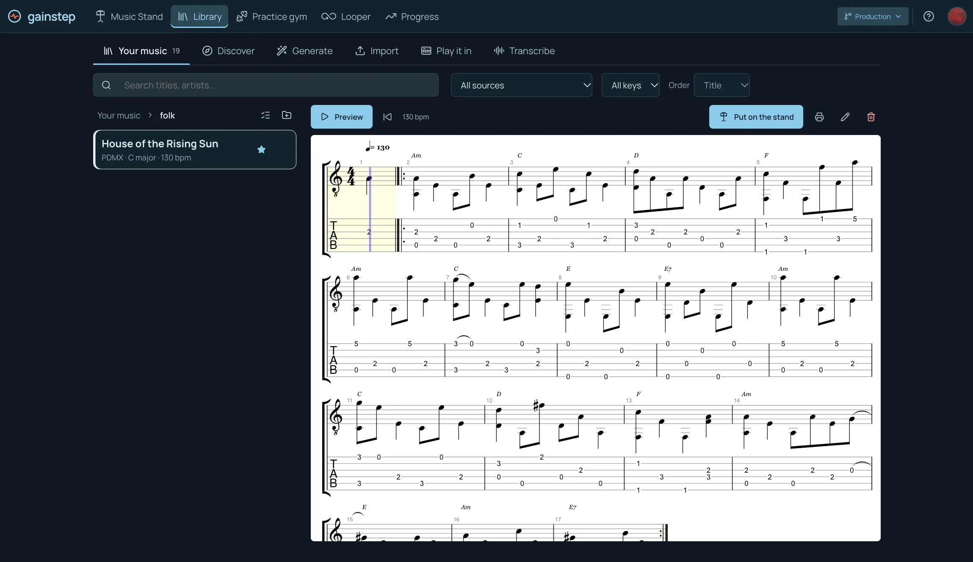Viewport: 973px width, 562px height.
Task: Expand the Production environment dropdown
Action: click(873, 17)
